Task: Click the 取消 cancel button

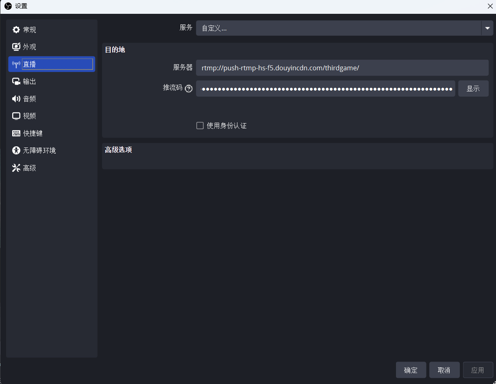Action: tap(444, 370)
